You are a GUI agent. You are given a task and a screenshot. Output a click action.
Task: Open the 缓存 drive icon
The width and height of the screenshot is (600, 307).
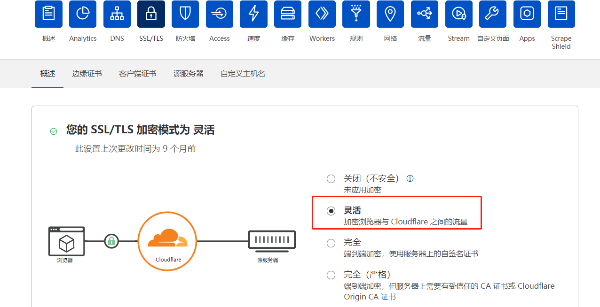pos(288,14)
